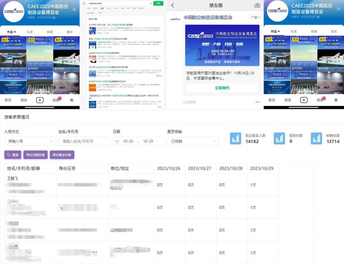Click the start date 10-26

(x=128, y=141)
